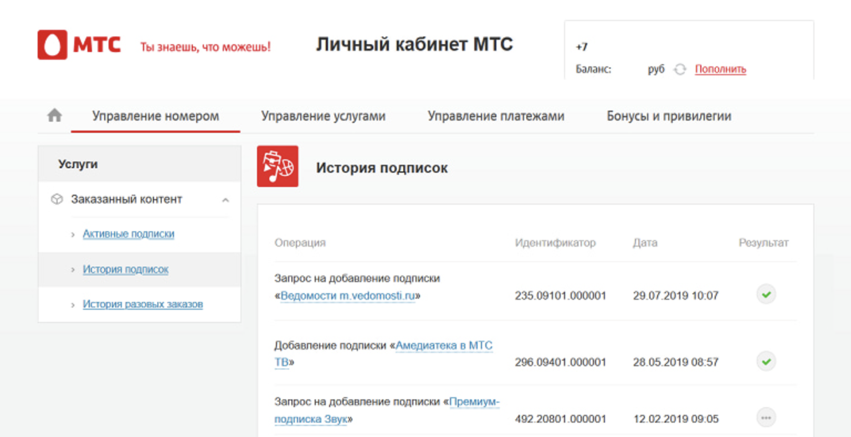Image resolution: width=851 pixels, height=437 pixels.
Task: Click the date 28.05.2019 08:57
Action: tap(676, 362)
